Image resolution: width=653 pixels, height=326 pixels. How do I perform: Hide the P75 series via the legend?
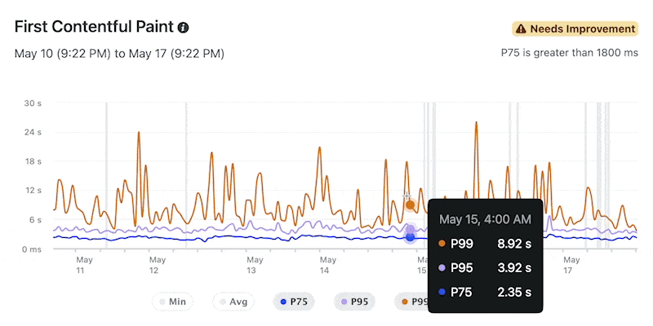click(x=294, y=302)
